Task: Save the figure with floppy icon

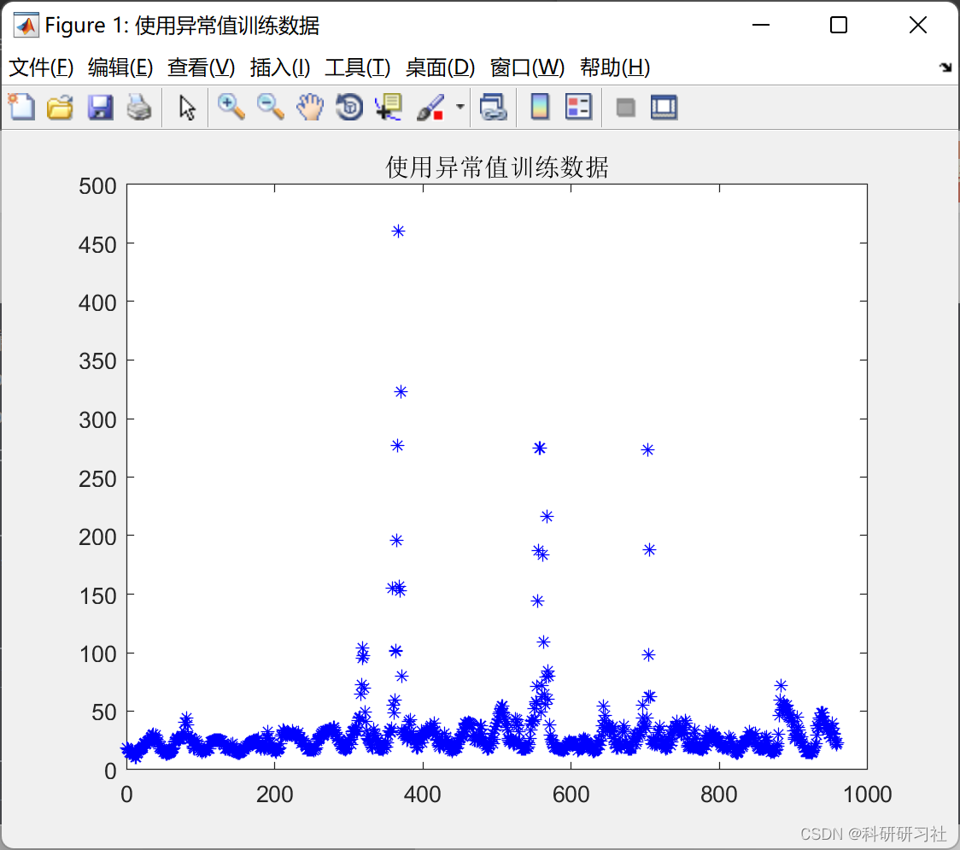Action: [x=100, y=107]
